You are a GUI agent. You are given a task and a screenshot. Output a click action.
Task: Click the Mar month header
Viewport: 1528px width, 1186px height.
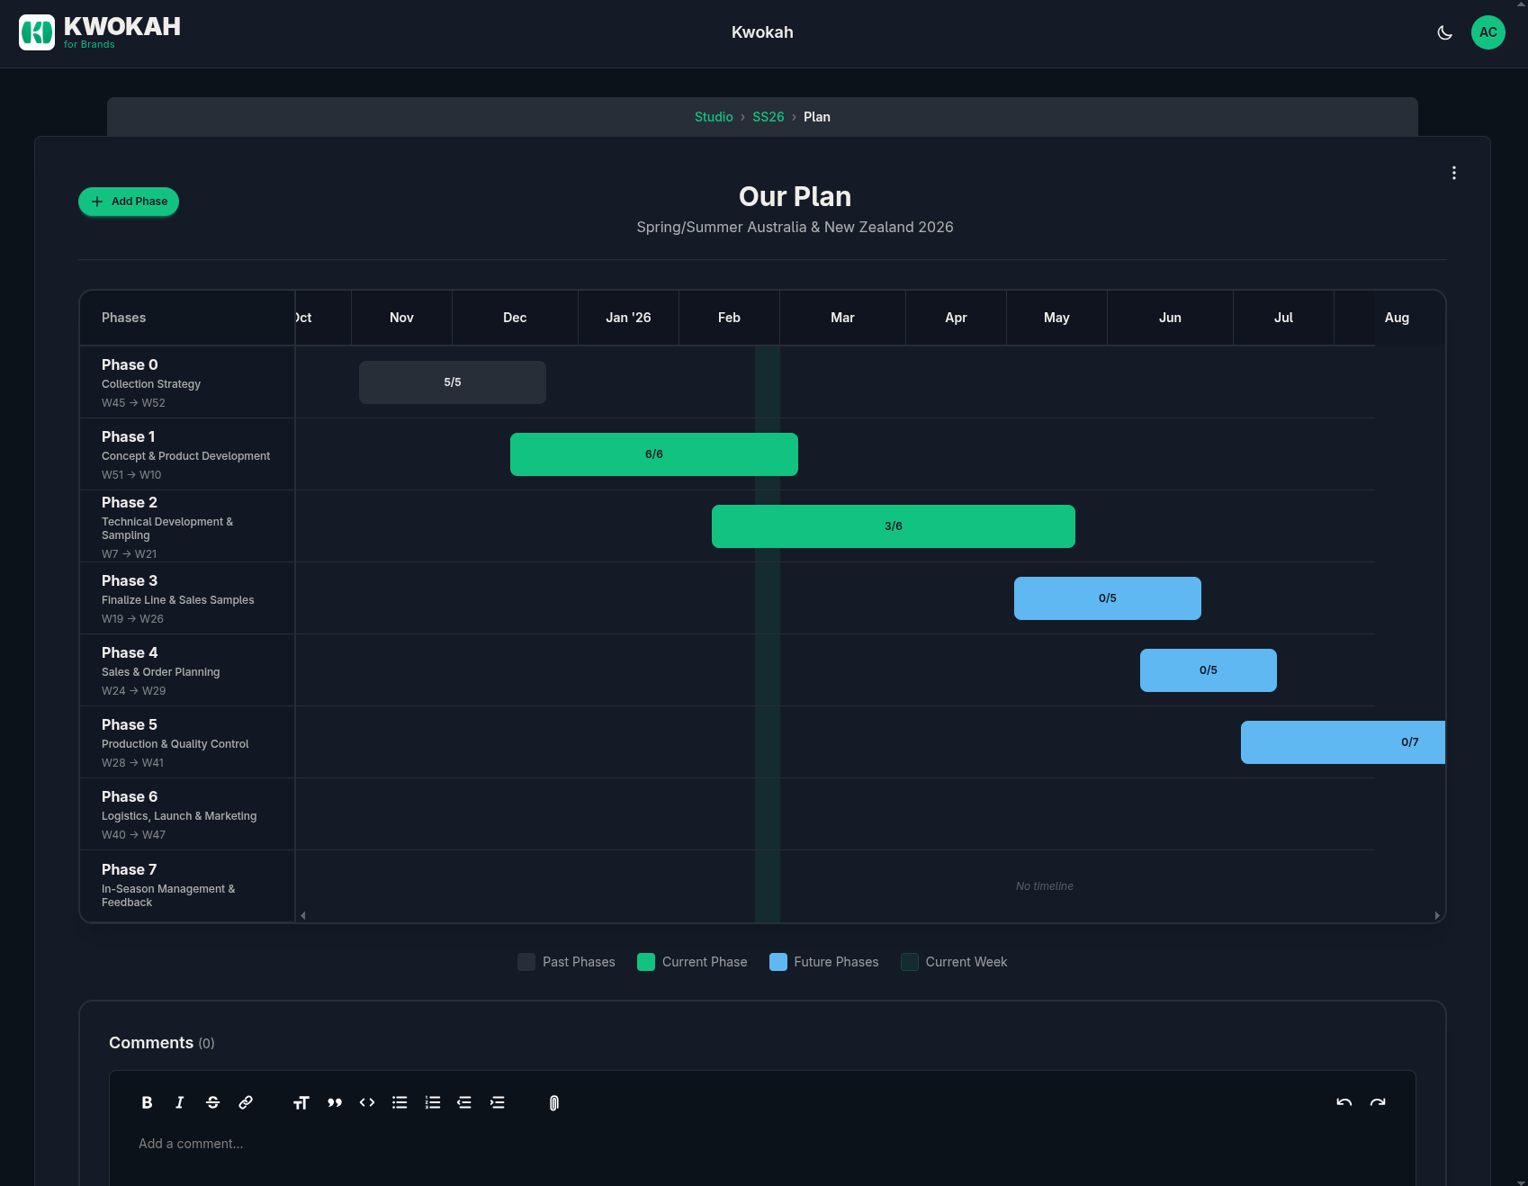842,318
